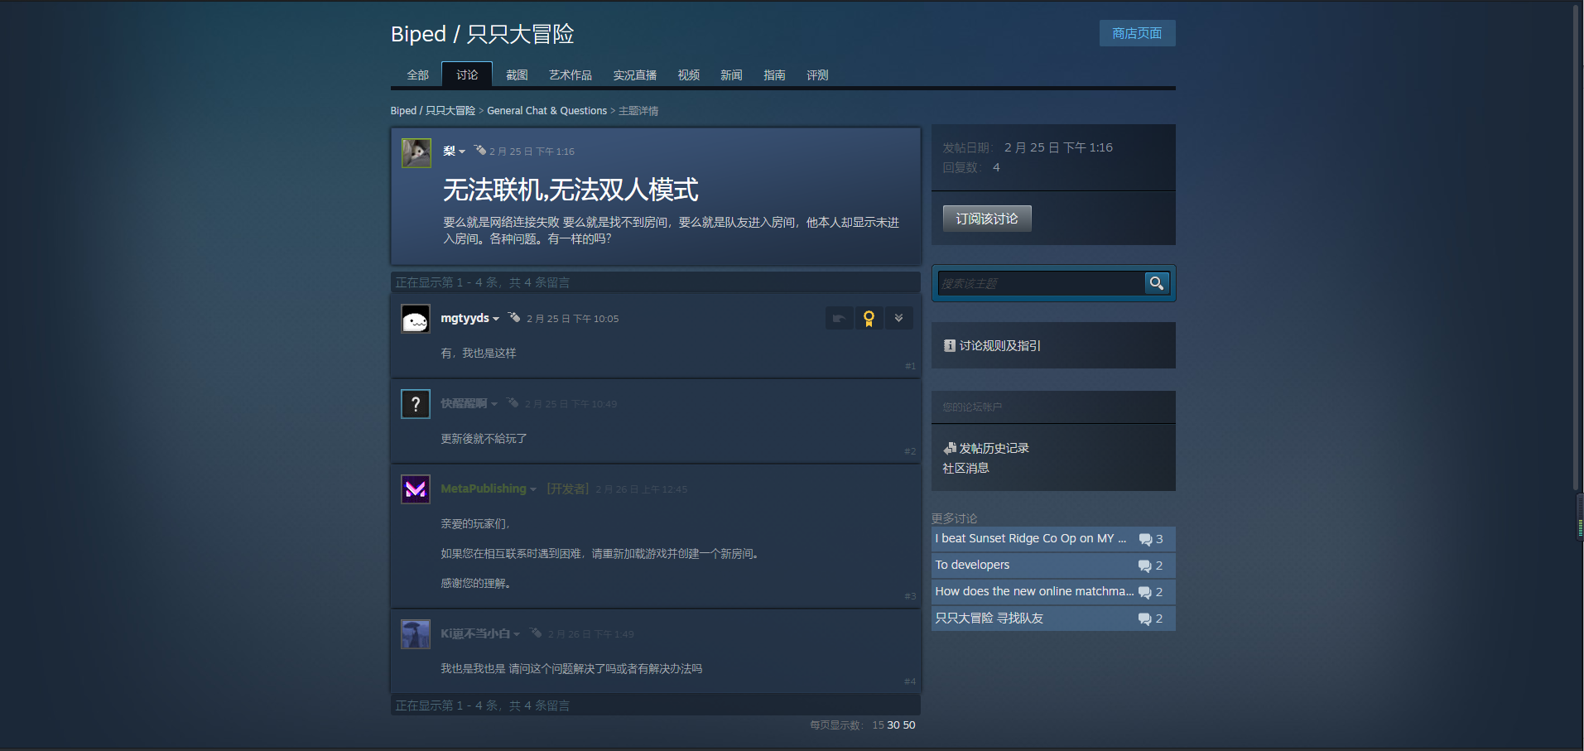Select the 讨论 tab
Viewport: 1584px width, 751px height.
(x=467, y=75)
